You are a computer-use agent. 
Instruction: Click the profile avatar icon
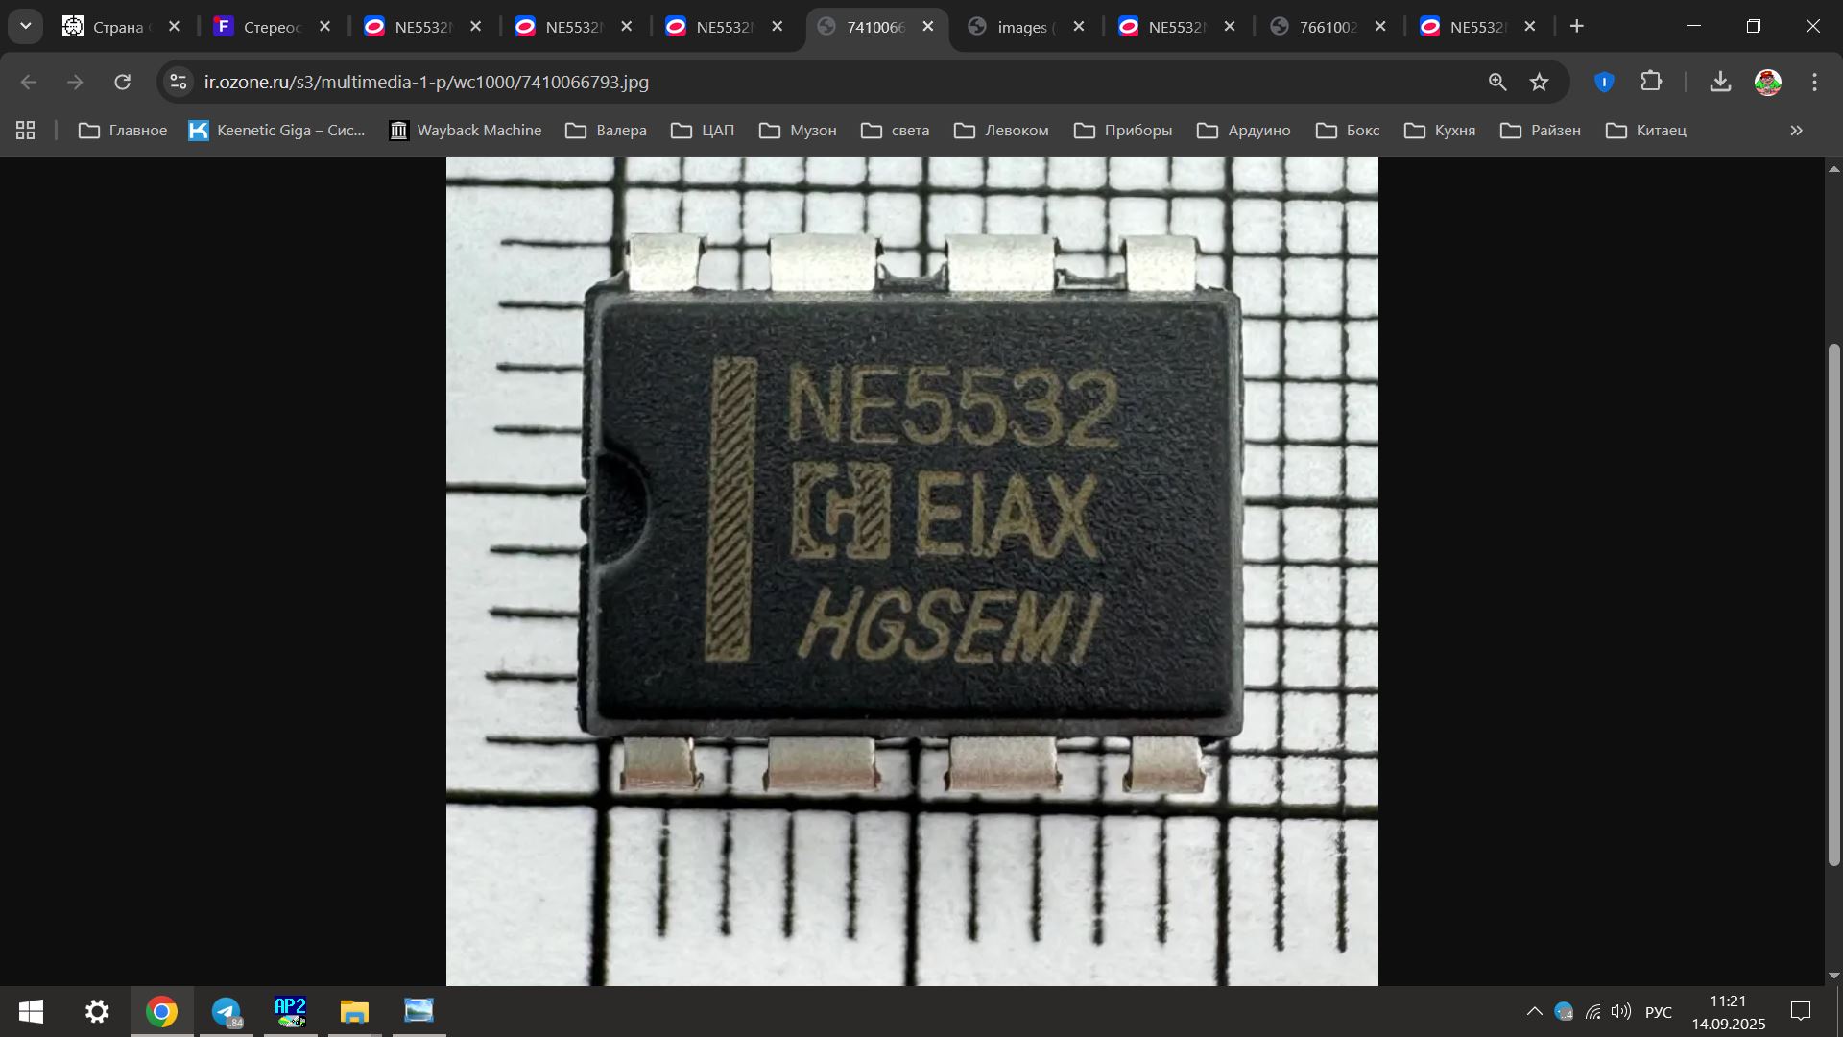click(x=1767, y=83)
